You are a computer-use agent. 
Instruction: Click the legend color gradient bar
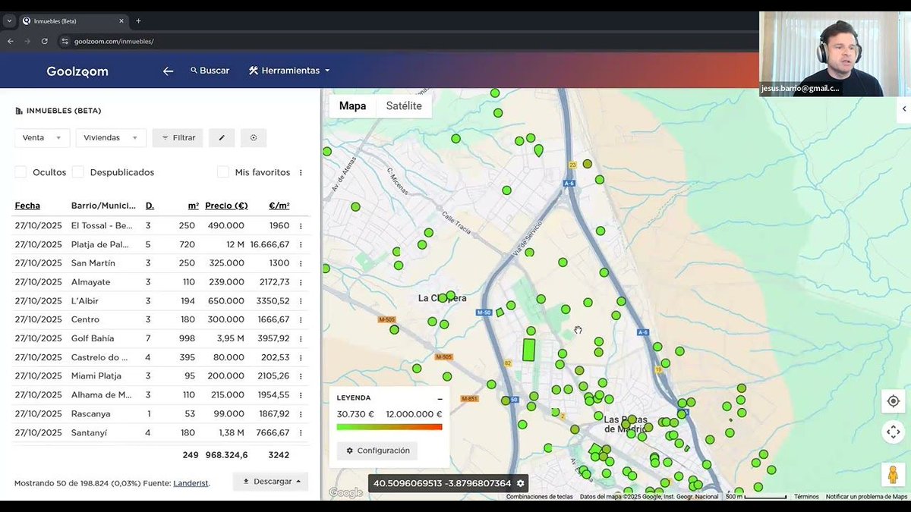pyautogui.click(x=389, y=427)
